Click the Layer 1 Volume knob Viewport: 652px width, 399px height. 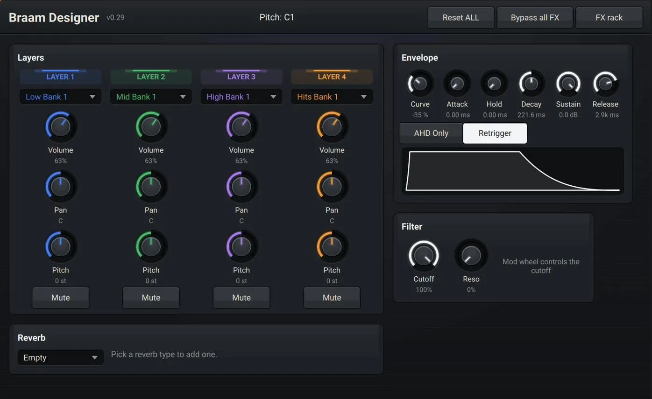[61, 126]
